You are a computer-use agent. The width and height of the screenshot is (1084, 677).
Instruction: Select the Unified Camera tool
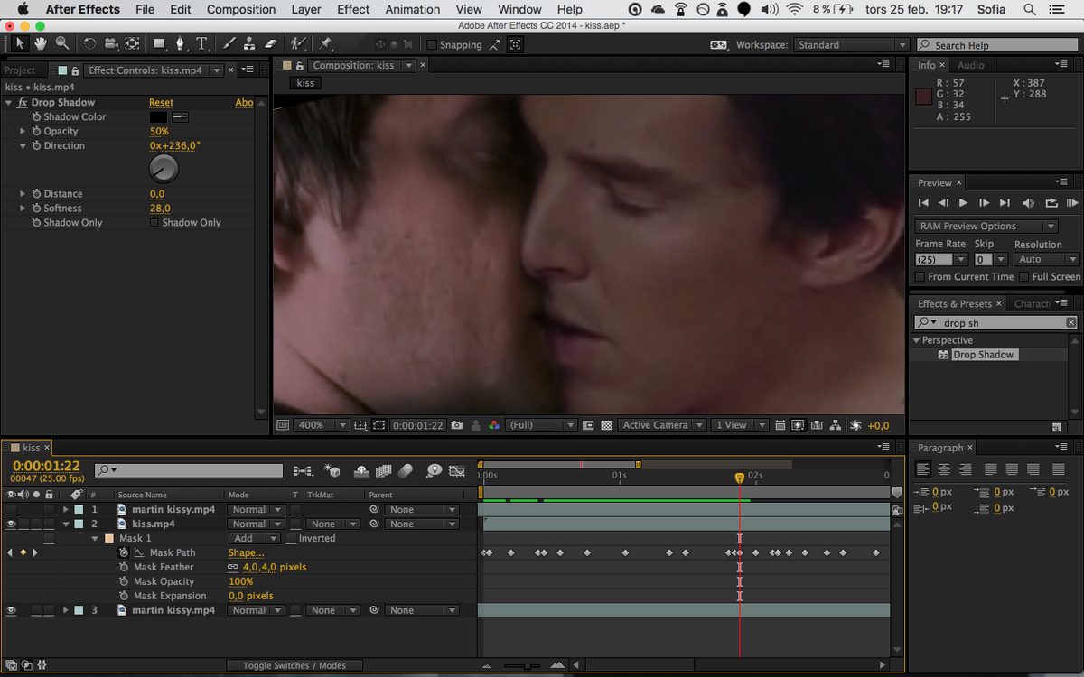coord(110,43)
